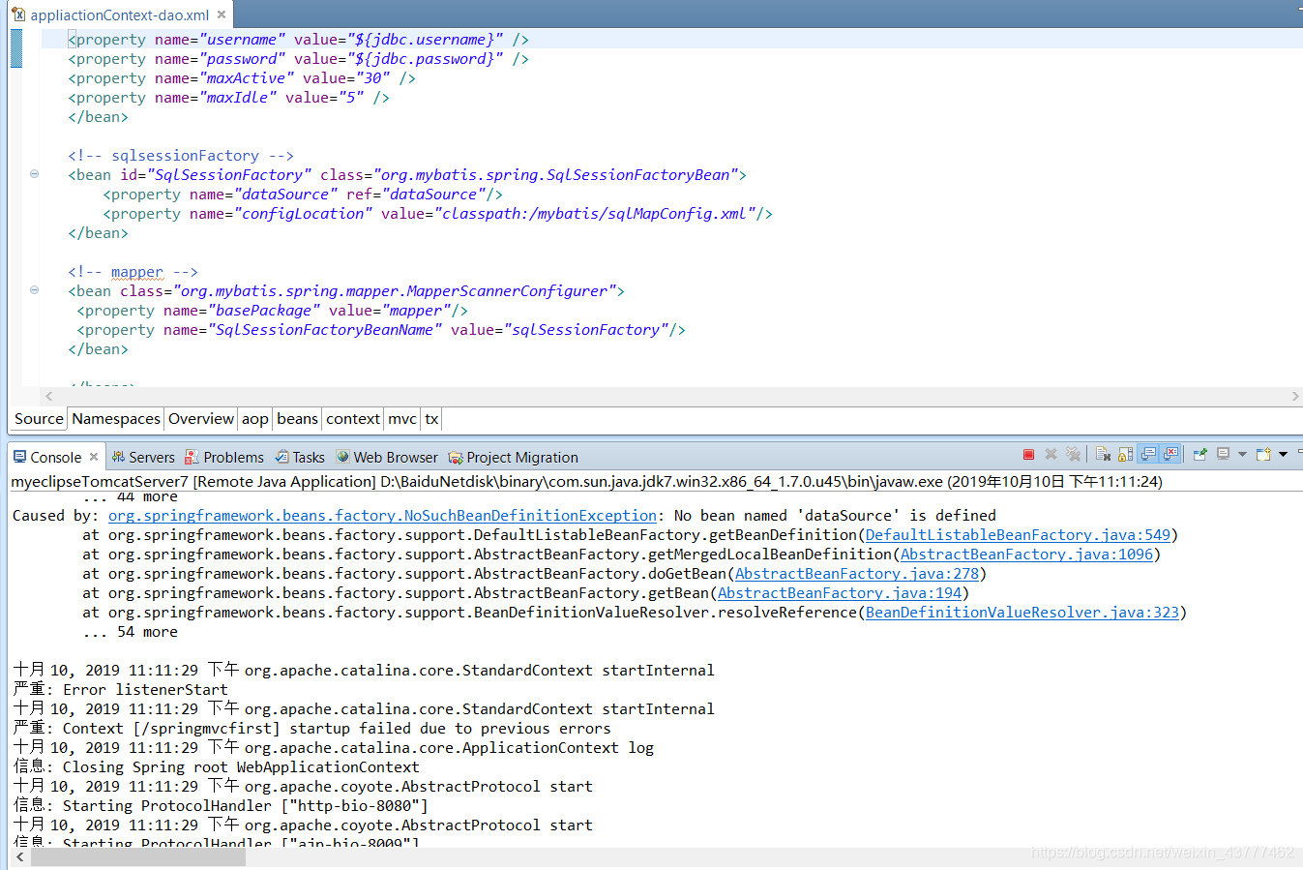The height and width of the screenshot is (870, 1303).
Task: Toggle Show Console on Standard Error
Action: [1170, 454]
